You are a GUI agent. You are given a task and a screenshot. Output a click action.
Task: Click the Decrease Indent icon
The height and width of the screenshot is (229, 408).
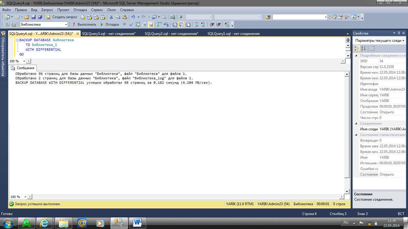pos(212,24)
